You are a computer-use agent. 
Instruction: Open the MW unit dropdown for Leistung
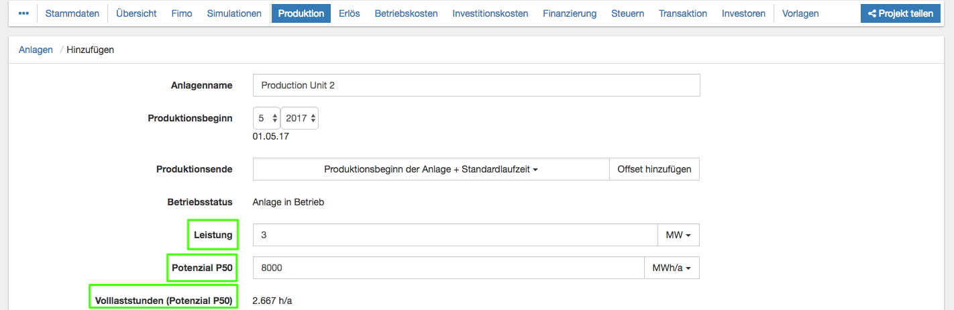pyautogui.click(x=678, y=236)
